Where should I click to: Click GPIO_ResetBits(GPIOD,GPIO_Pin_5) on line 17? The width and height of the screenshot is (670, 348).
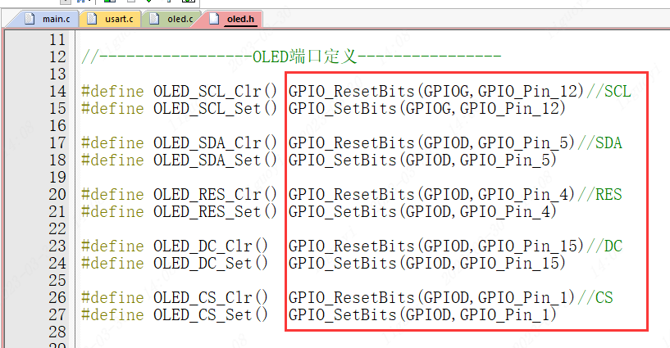431,142
